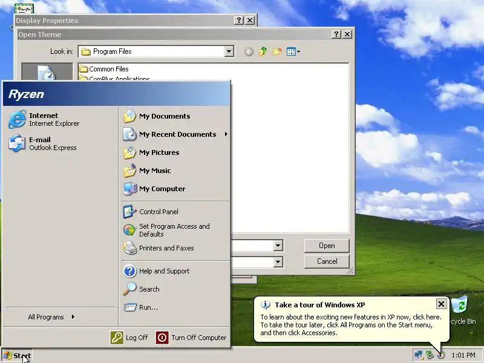The width and height of the screenshot is (484, 363).
Task: Click the Windows XP tour tray icon
Action: click(441, 355)
